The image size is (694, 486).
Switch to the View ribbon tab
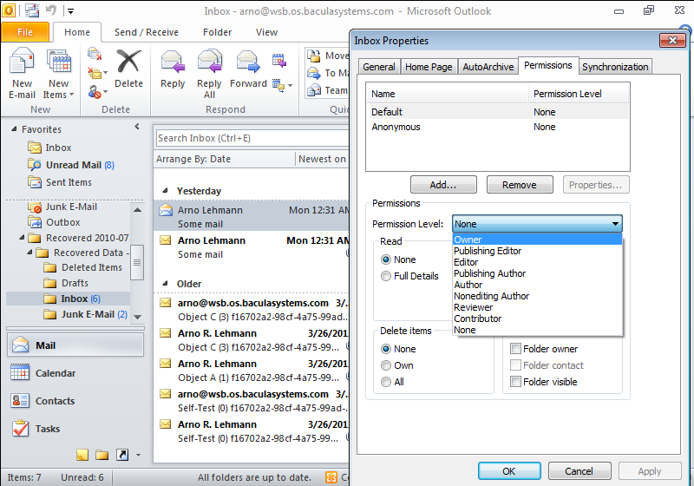266,32
